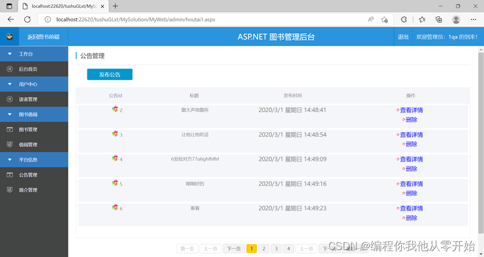Click the title 6发给对方77u6ghfhfhf
The width and height of the screenshot is (484, 257).
point(195,159)
